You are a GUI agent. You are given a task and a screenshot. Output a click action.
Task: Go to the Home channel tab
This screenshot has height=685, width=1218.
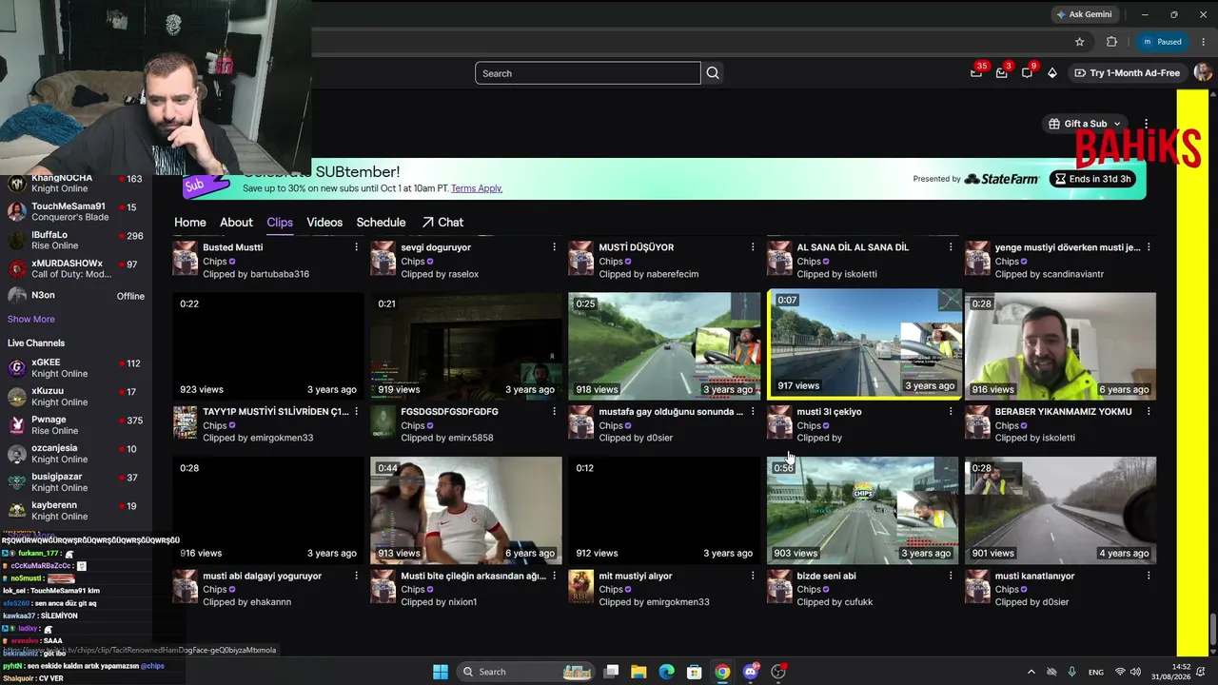pos(190,223)
